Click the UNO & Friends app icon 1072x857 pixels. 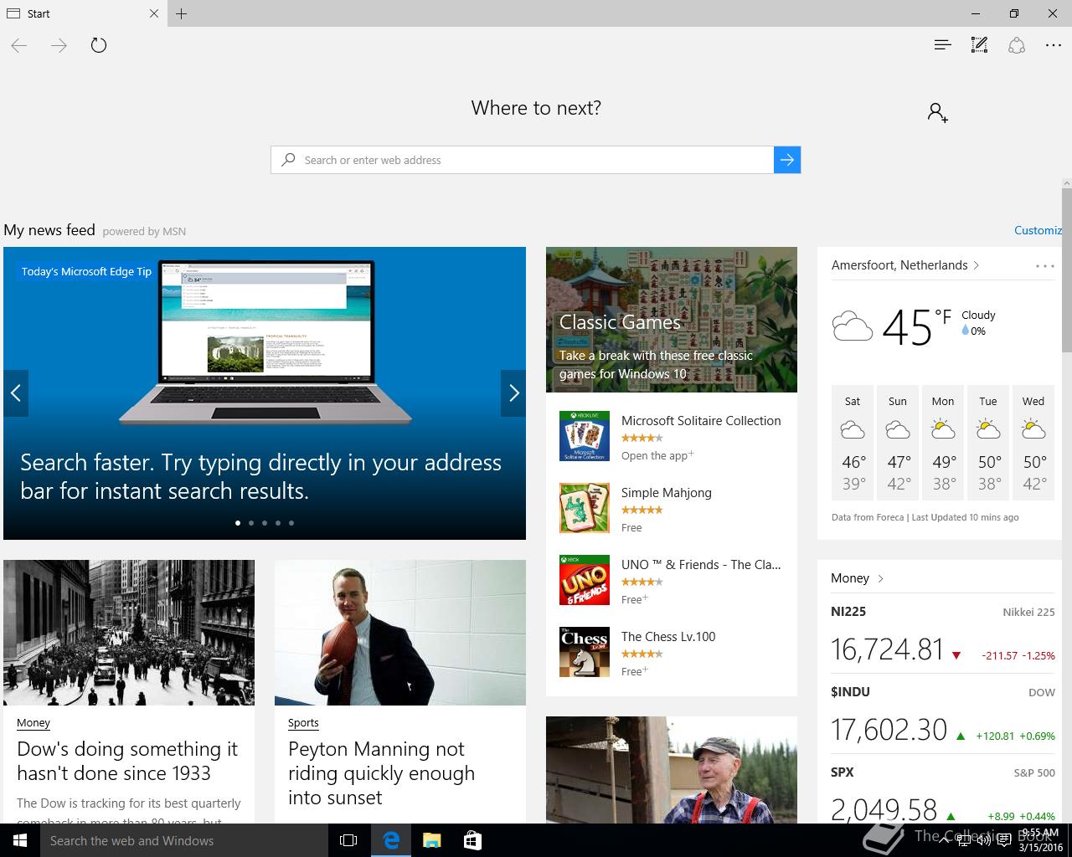pos(585,580)
